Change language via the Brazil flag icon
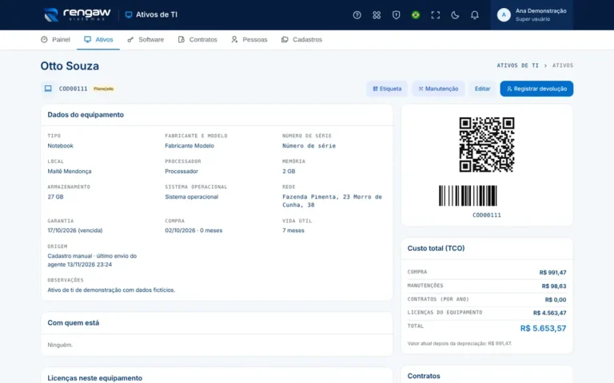 click(x=416, y=15)
